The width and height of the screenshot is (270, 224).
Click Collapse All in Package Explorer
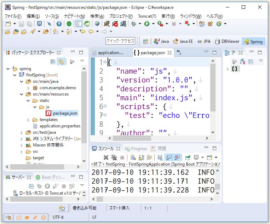tap(53, 62)
